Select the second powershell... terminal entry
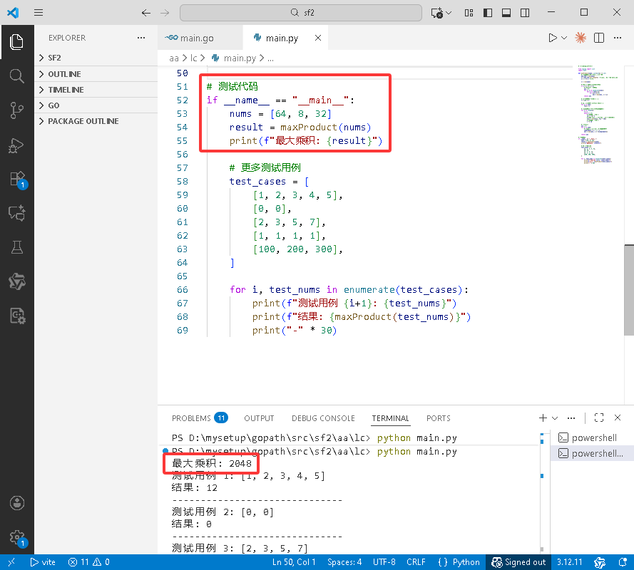634x570 pixels. (590, 454)
